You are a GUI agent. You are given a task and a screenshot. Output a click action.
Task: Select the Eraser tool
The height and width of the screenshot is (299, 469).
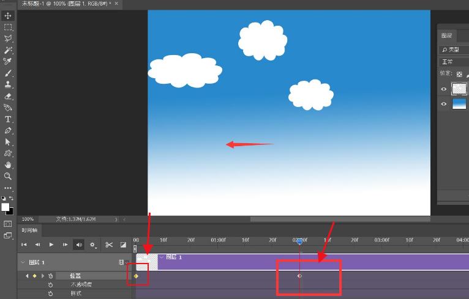click(8, 96)
